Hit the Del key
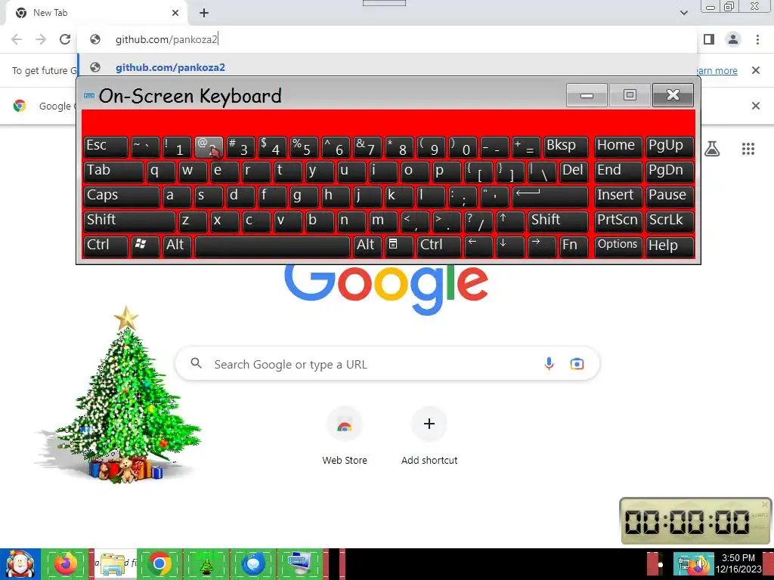The image size is (774, 580). [x=574, y=171]
